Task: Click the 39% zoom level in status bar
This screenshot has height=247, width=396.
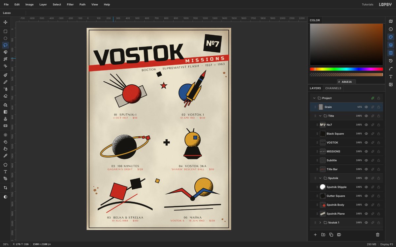Action: pyautogui.click(x=6, y=244)
